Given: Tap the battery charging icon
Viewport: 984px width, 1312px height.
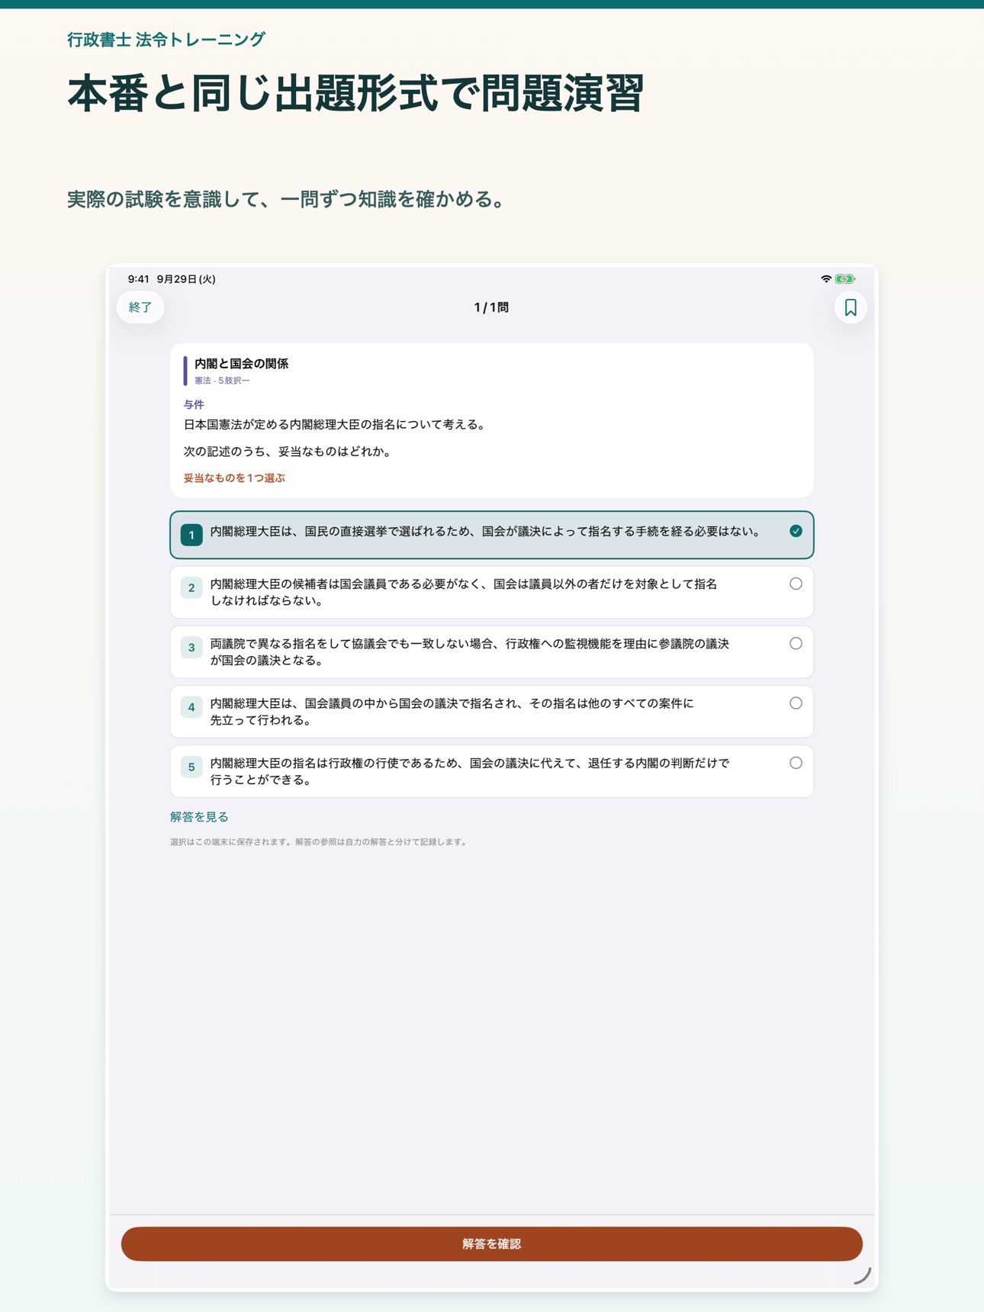Looking at the screenshot, I should [x=844, y=279].
